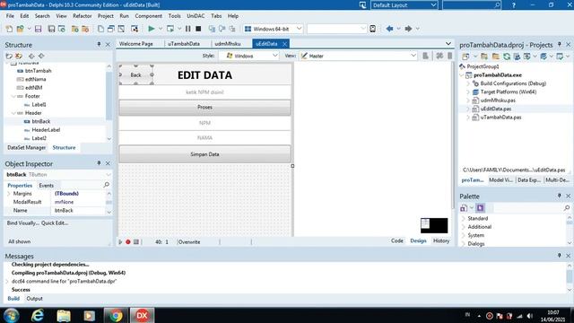Switch to the Events tab in Object Inspector
The width and height of the screenshot is (574, 323).
[46, 186]
